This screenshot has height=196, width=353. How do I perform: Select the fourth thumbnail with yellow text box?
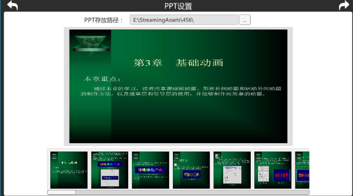click(192, 170)
